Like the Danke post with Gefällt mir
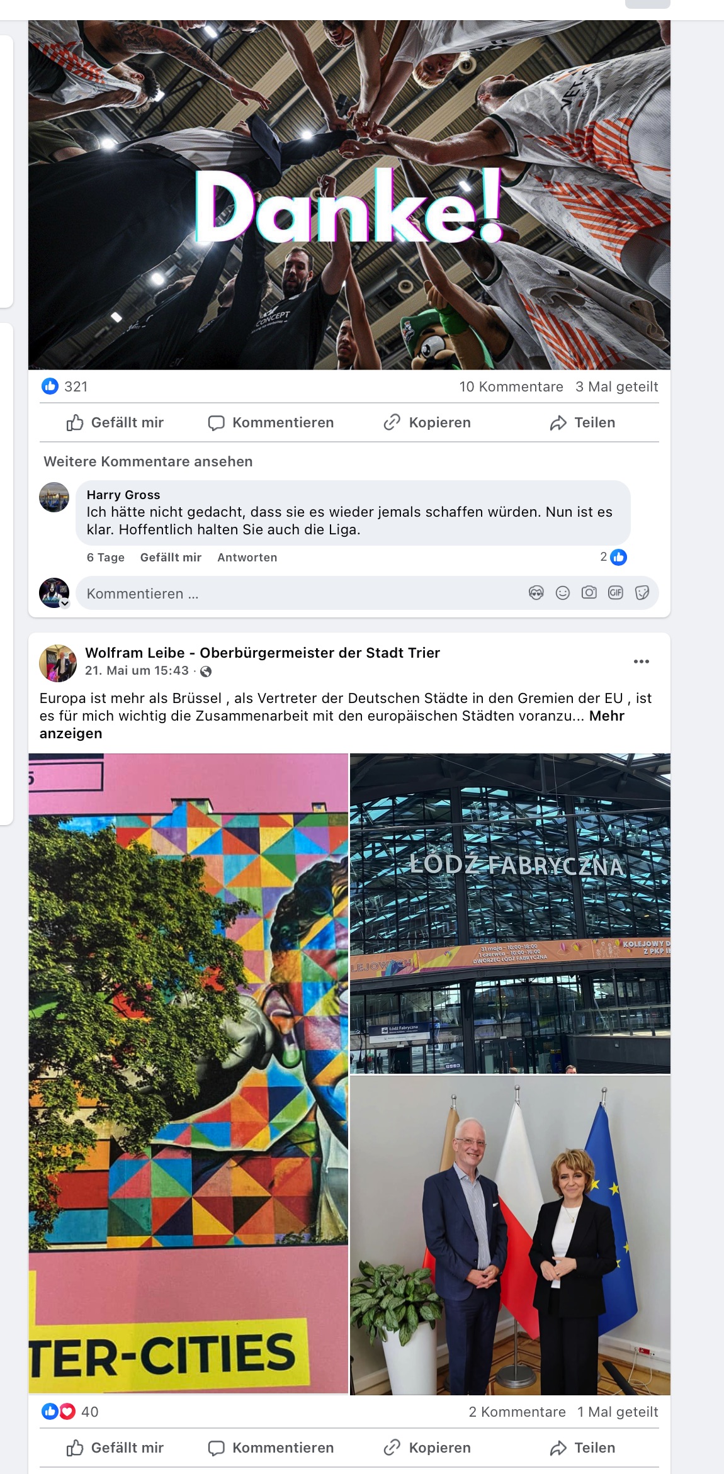The height and width of the screenshot is (1474, 724). [x=115, y=423]
